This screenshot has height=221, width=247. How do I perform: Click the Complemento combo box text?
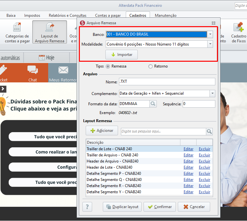coord(152,93)
